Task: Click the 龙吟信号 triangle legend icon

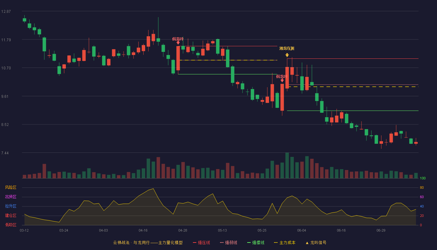Action: pos(307,242)
